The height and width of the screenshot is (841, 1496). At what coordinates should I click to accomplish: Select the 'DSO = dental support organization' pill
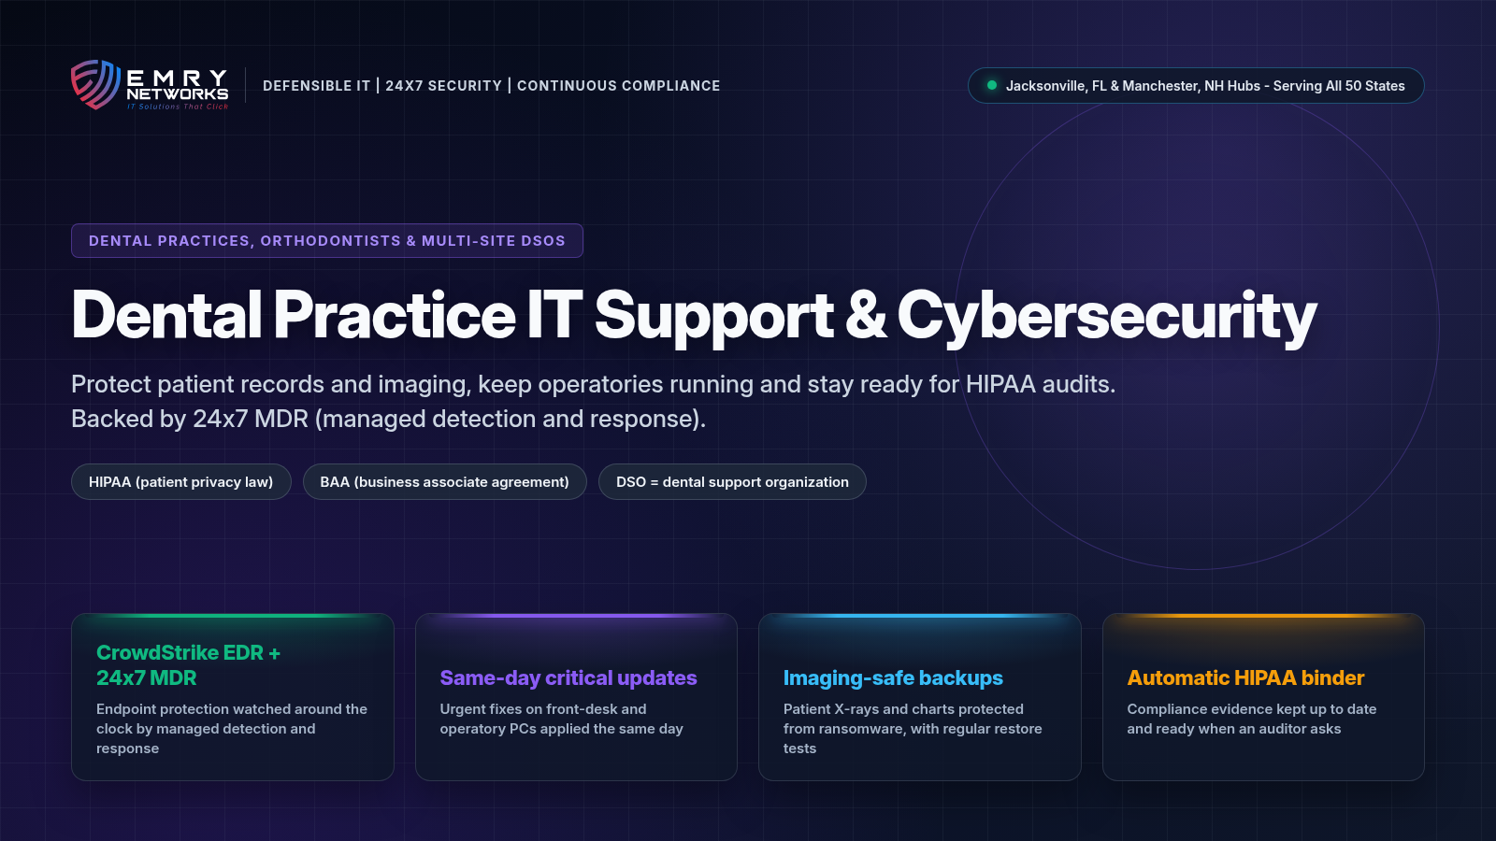click(732, 481)
